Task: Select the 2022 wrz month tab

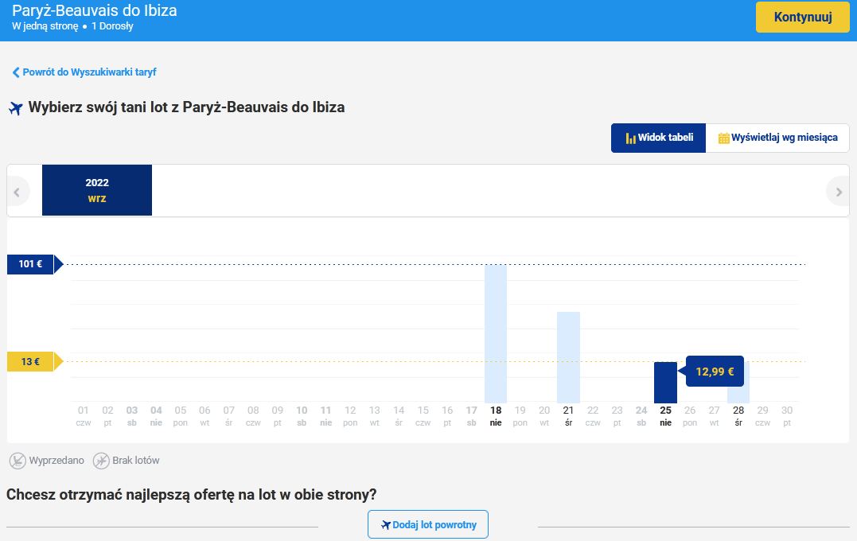Action: 97,190
